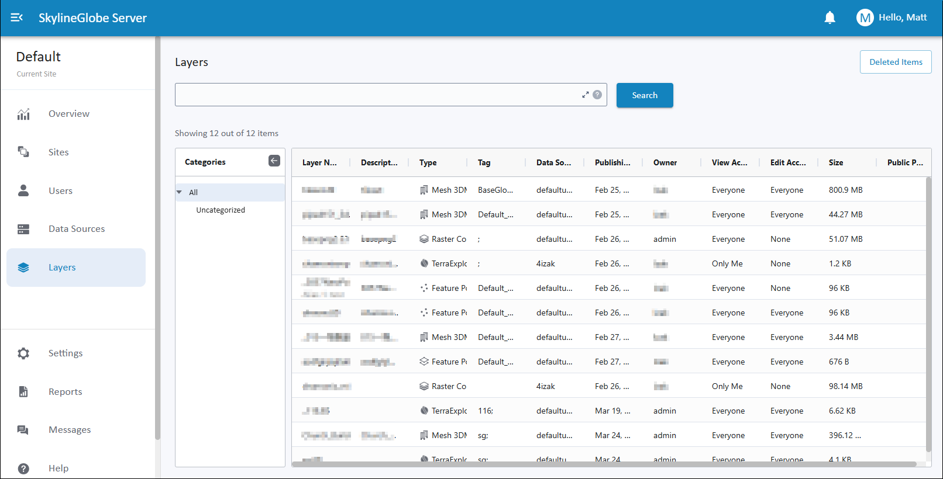Click the search help question mark icon
Screen dimensions: 943x479
click(x=597, y=95)
